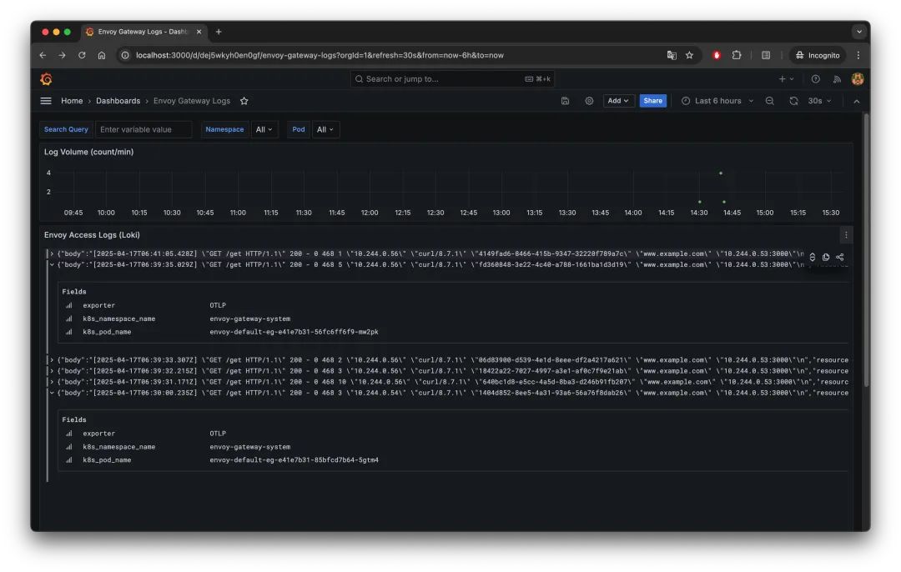The image size is (901, 572).
Task: Click the dashboard vertical scrollbar
Action: click(x=866, y=250)
